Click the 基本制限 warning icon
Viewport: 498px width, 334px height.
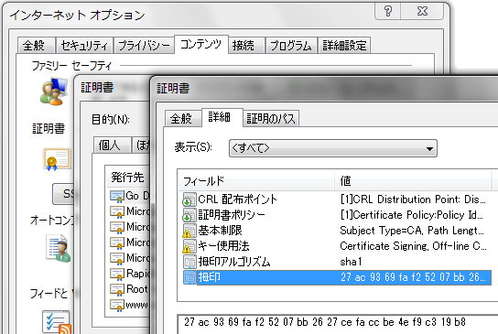point(189,231)
